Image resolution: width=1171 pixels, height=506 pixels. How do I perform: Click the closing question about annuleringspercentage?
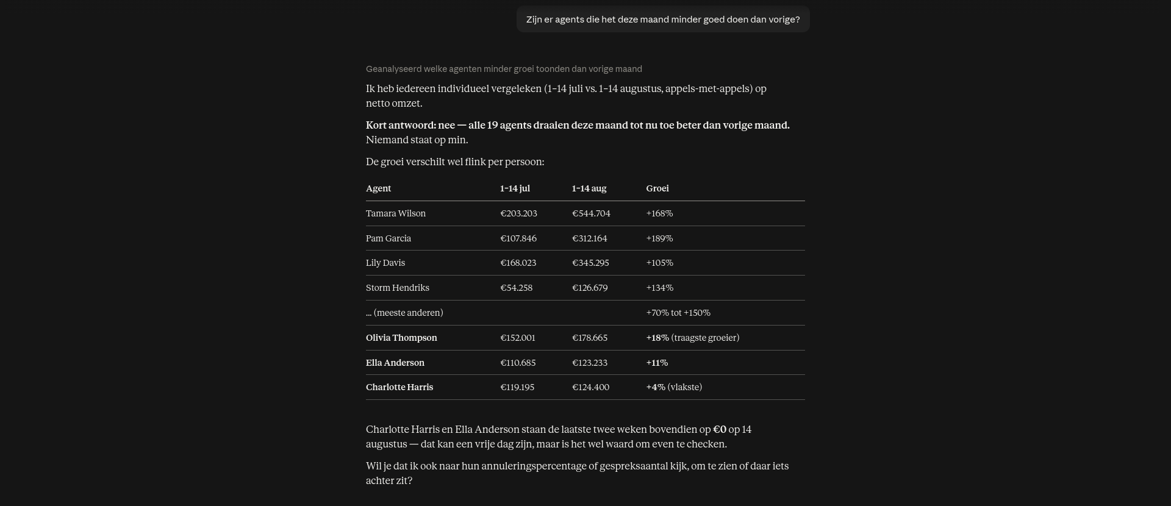pyautogui.click(x=577, y=473)
